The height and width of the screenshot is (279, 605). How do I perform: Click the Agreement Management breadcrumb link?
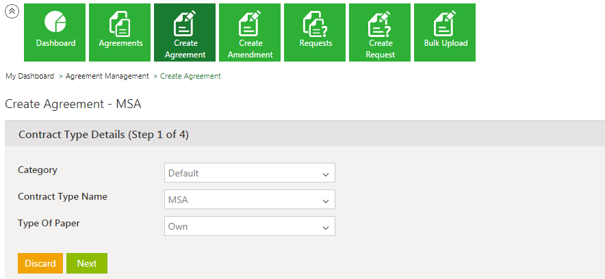coord(107,77)
